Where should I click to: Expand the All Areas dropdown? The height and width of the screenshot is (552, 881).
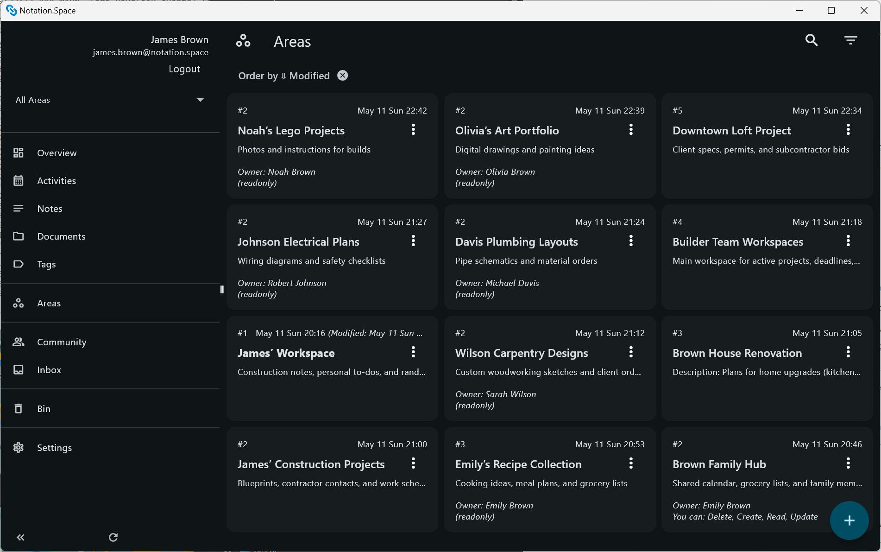(200, 100)
